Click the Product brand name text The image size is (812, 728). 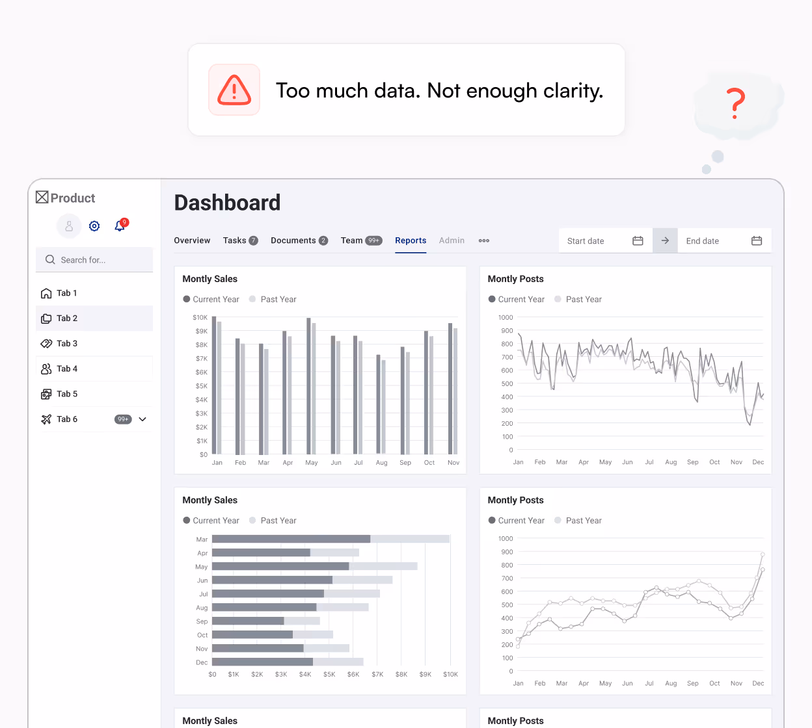coord(73,198)
